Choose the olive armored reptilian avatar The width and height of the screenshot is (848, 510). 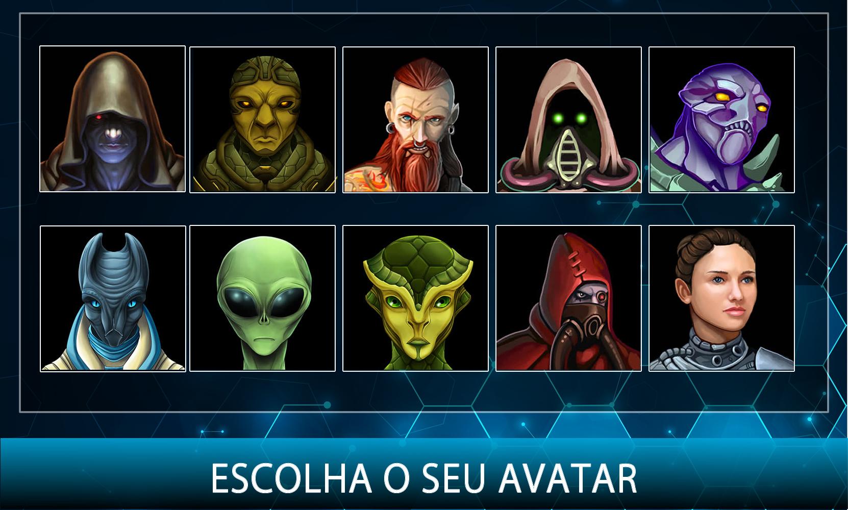coord(262,120)
